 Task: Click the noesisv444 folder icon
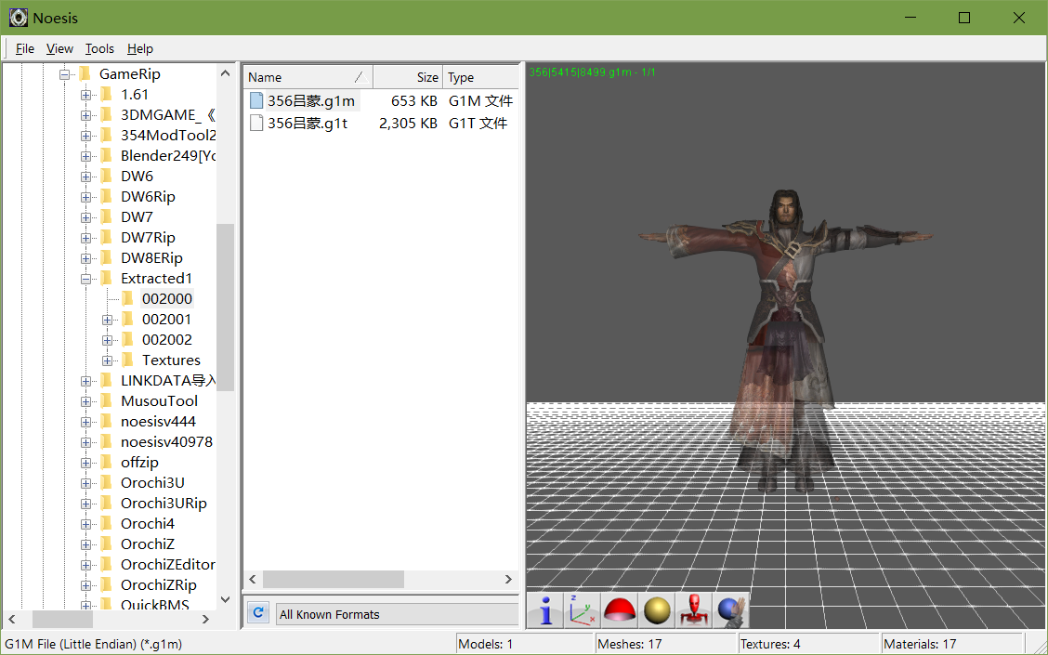pos(106,422)
